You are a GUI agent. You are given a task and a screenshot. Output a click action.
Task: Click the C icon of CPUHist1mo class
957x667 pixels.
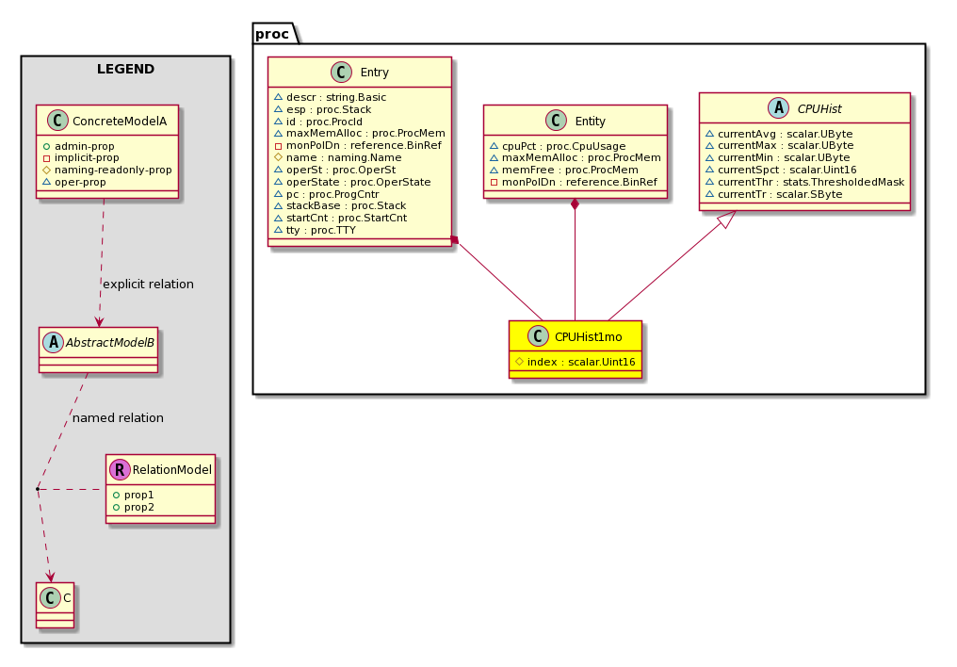coord(538,336)
